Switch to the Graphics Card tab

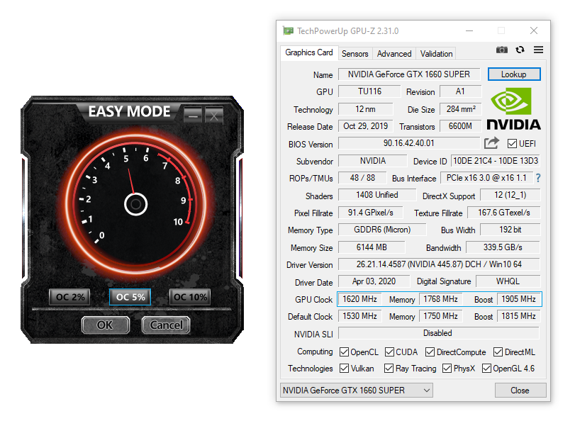coord(308,52)
